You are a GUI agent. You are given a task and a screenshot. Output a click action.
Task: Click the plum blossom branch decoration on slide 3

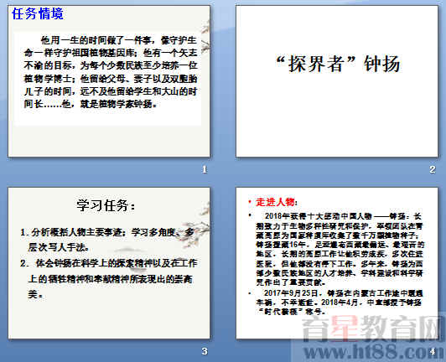(197, 226)
